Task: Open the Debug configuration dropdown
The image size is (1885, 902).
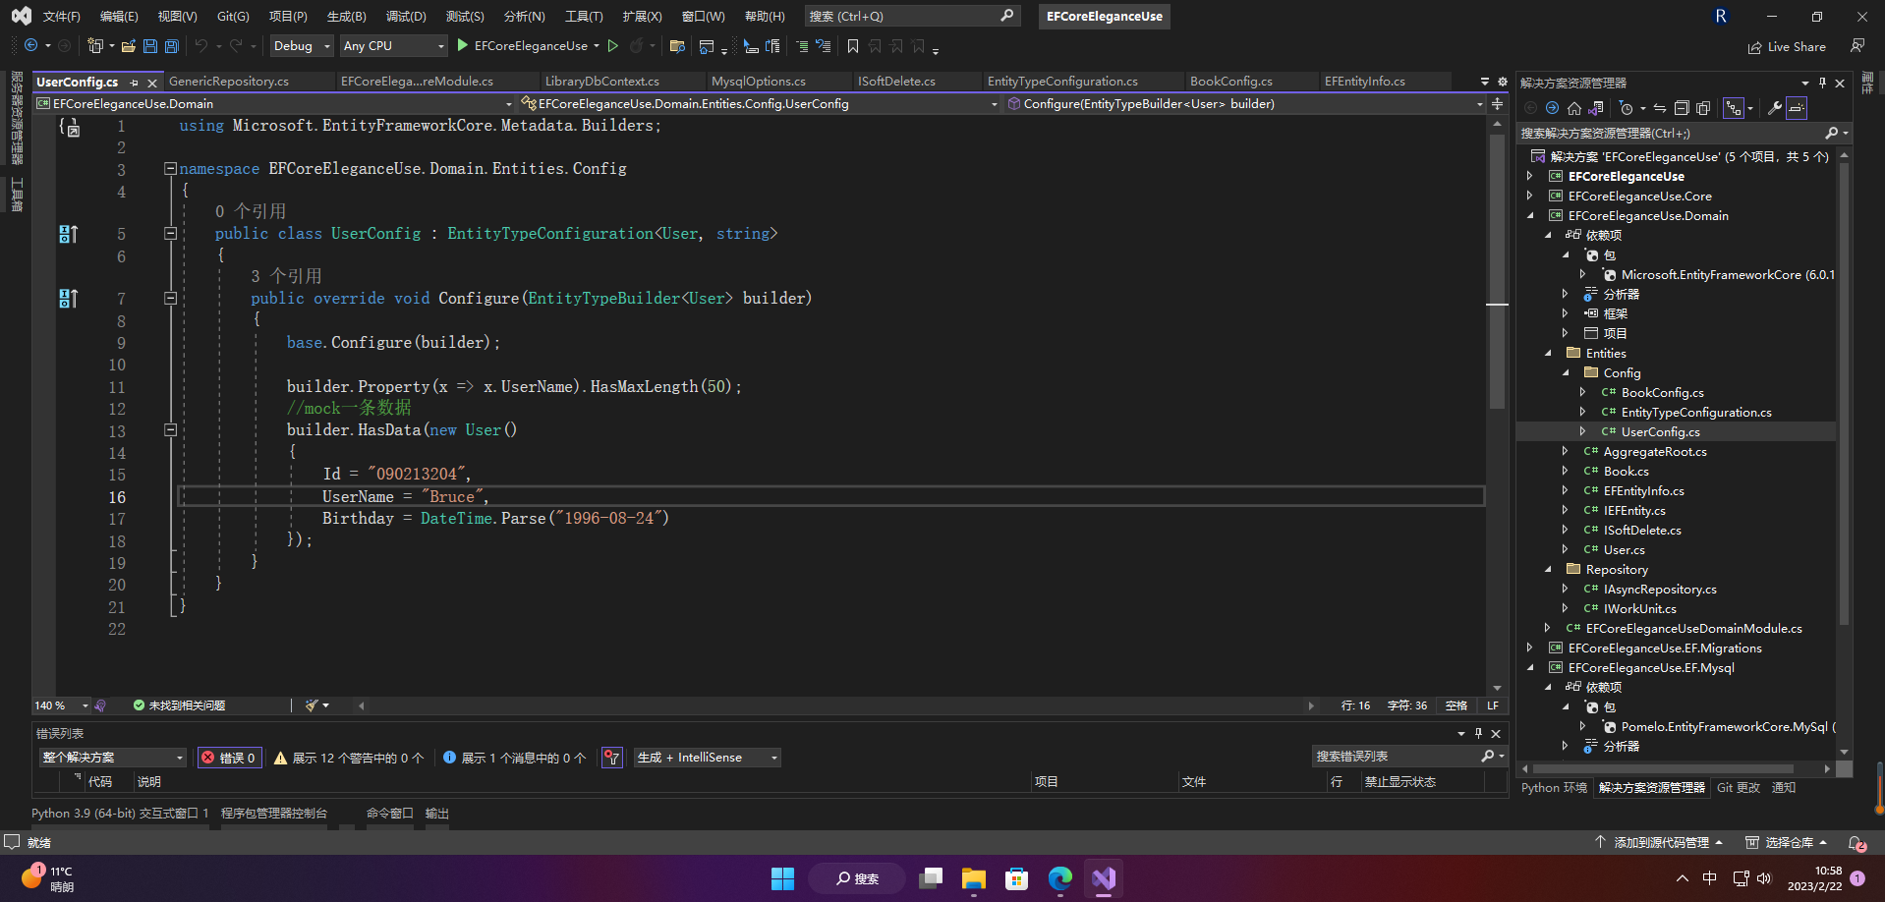Action: coord(302,46)
